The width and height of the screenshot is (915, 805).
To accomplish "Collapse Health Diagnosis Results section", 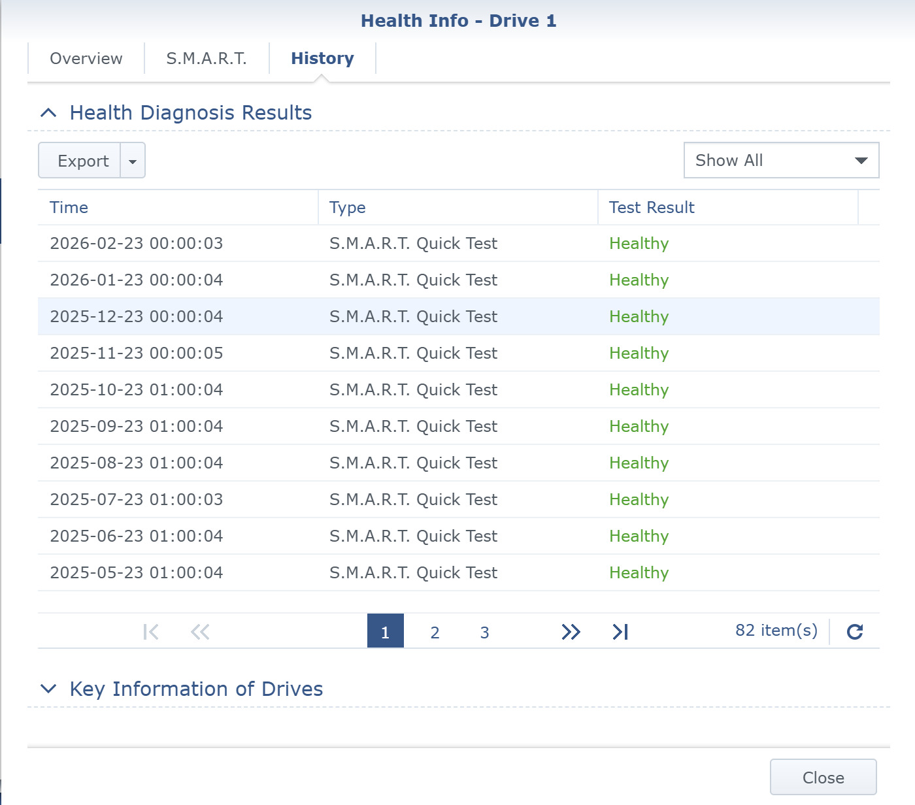I will [48, 113].
